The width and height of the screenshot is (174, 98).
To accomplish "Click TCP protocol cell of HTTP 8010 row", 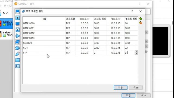I will pos(71,23).
